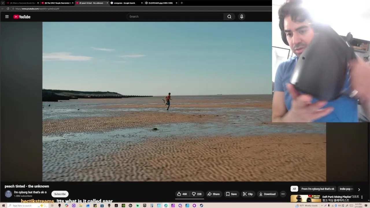Reload the YouTube page
The width and height of the screenshot is (370, 208).
(8, 9)
